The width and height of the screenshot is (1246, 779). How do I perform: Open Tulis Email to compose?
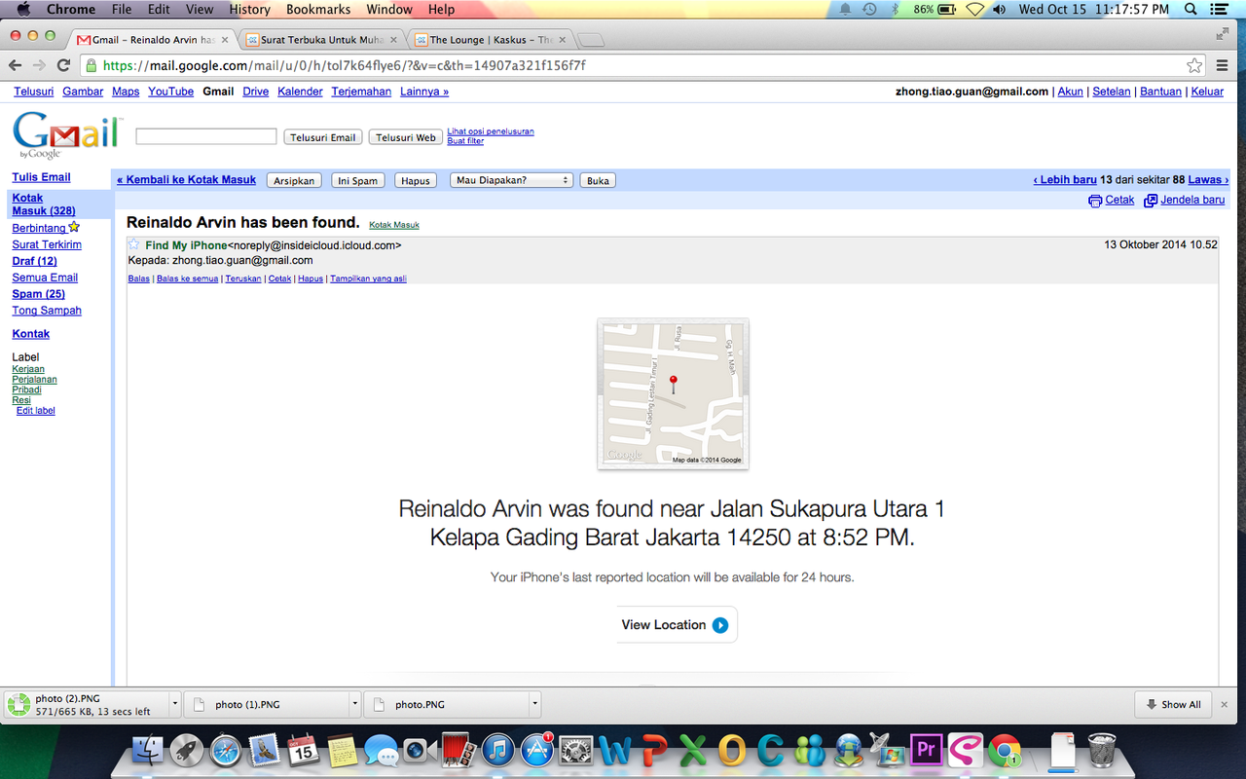[41, 177]
